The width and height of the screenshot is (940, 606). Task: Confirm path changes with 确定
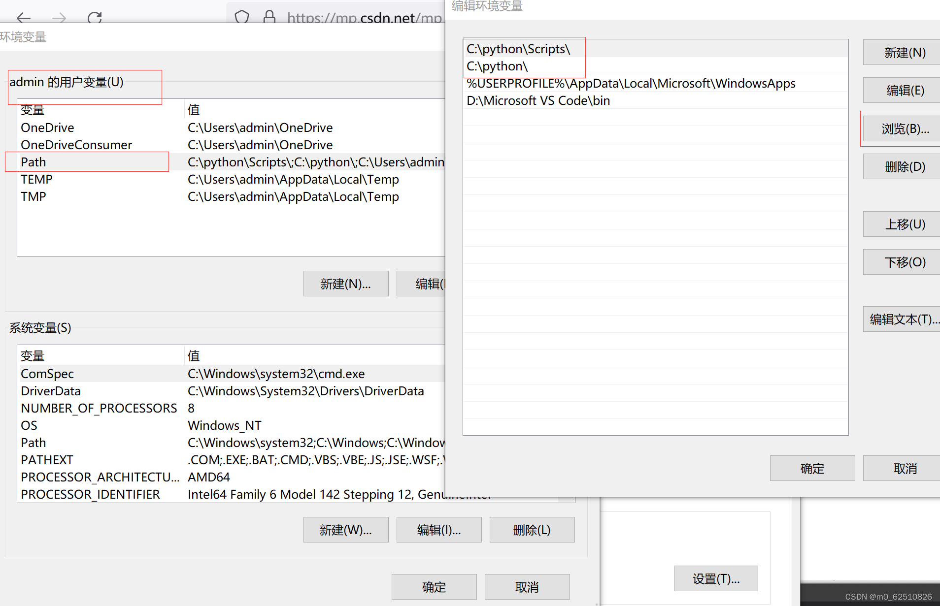(812, 468)
